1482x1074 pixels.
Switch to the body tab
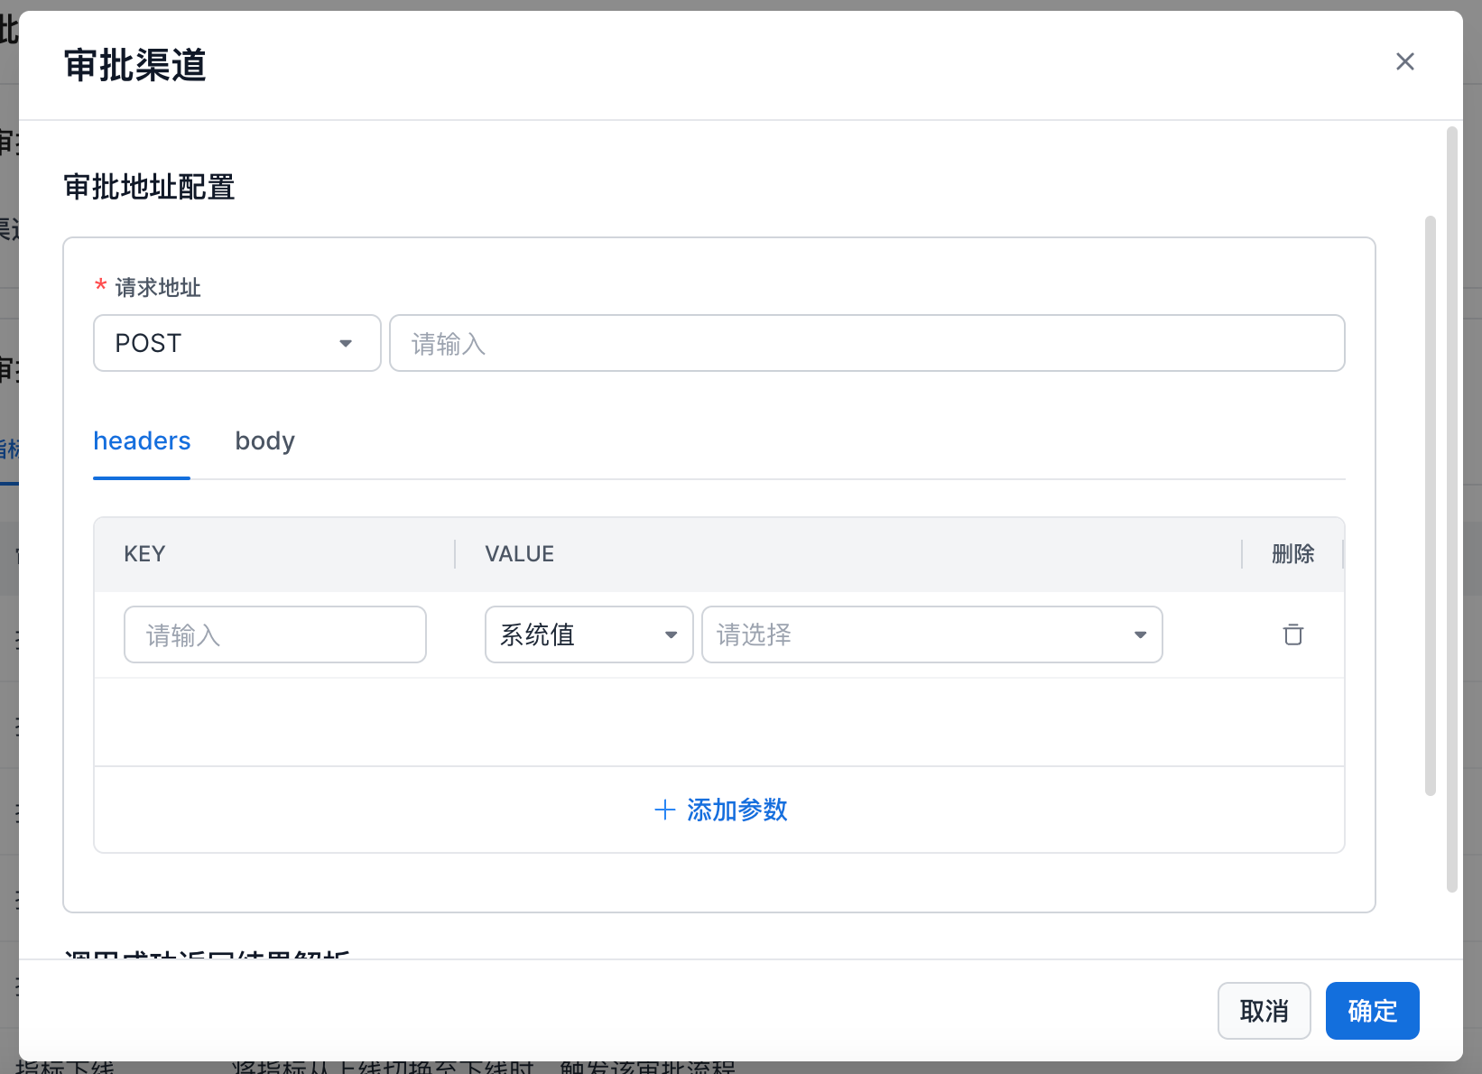(264, 440)
